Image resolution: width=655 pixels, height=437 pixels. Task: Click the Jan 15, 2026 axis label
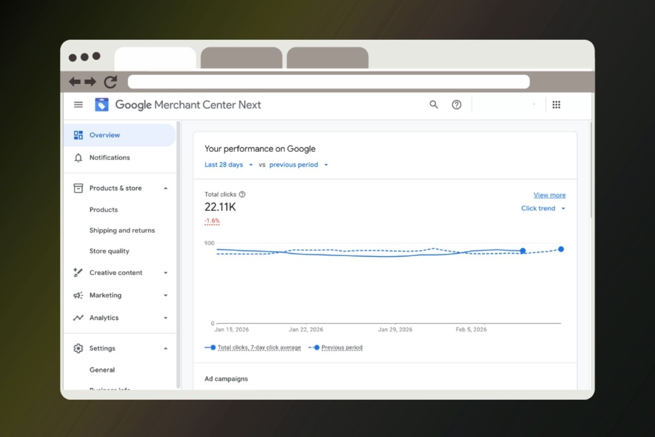pyautogui.click(x=231, y=329)
